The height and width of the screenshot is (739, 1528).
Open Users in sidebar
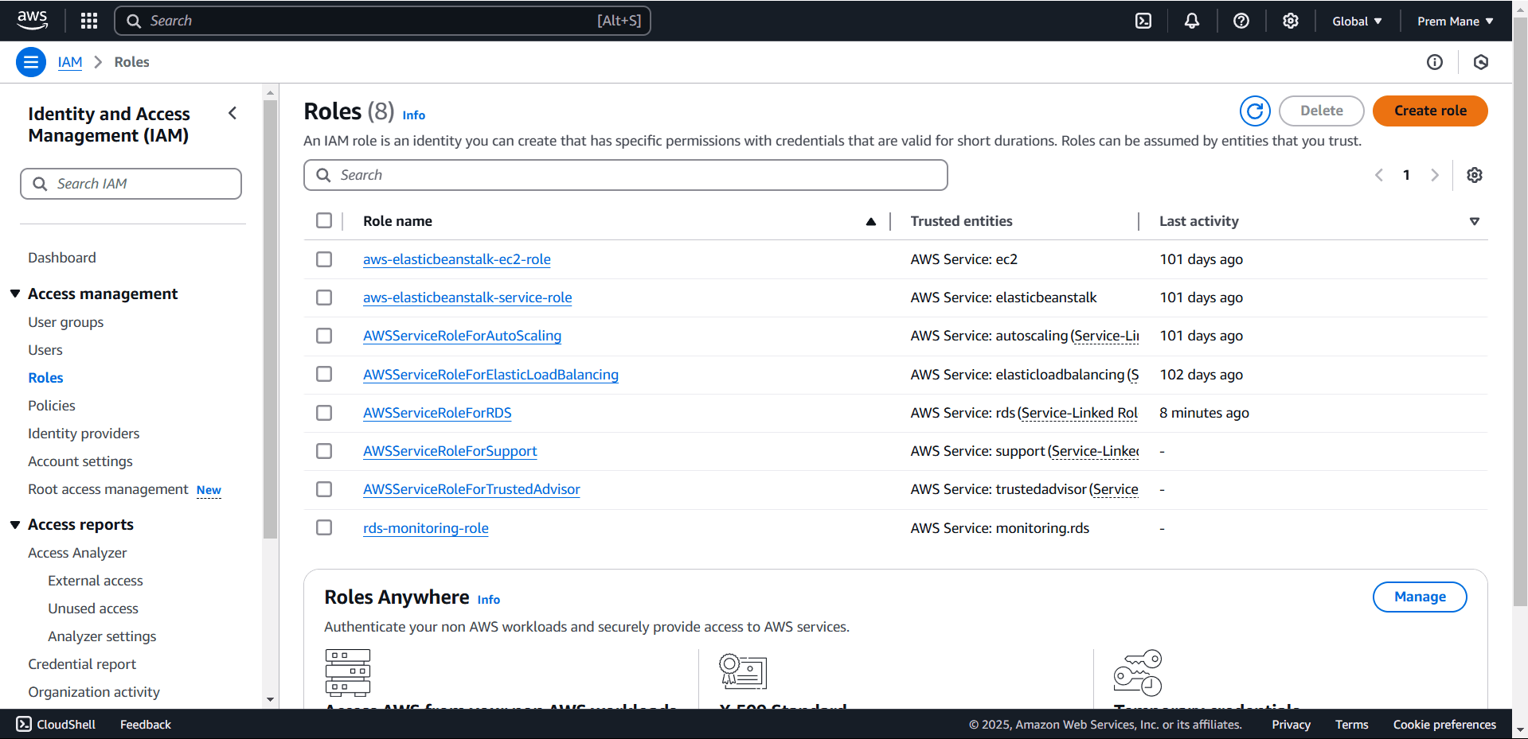pyautogui.click(x=45, y=350)
